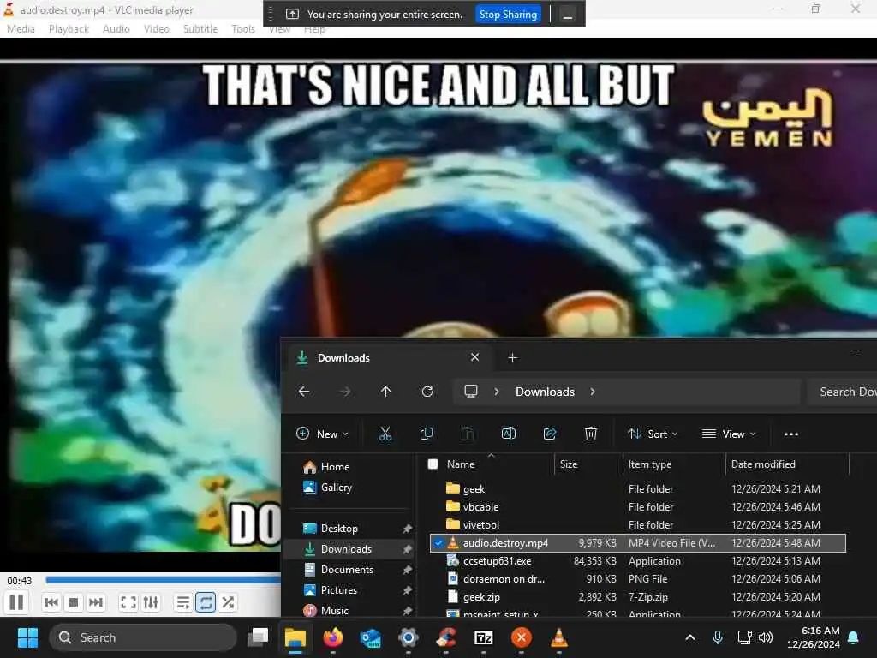The image size is (877, 658).
Task: Select the vbcable folder
Action: coord(637,507)
